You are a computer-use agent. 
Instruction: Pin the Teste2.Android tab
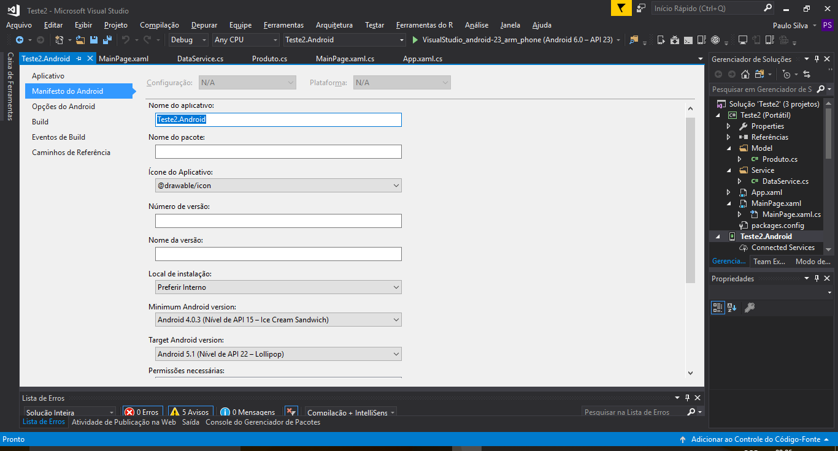79,59
